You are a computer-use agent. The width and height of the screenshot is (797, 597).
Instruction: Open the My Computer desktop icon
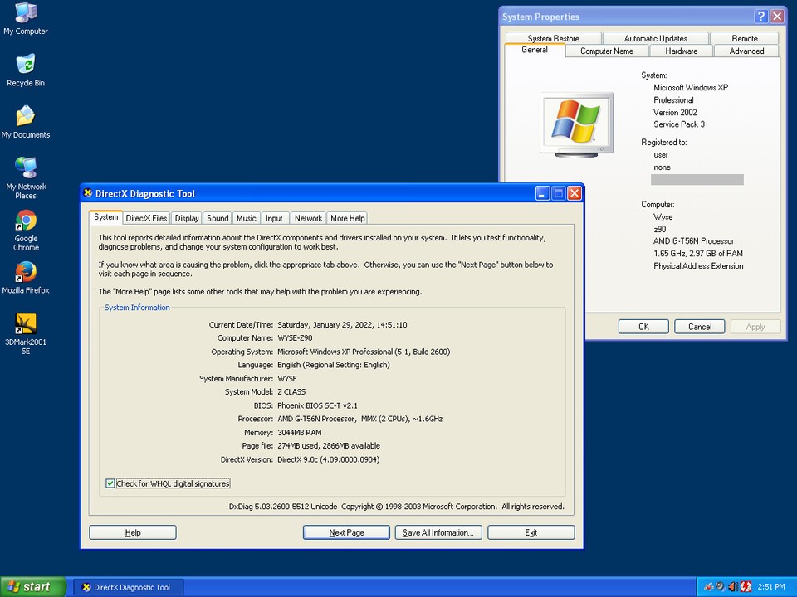pos(26,14)
